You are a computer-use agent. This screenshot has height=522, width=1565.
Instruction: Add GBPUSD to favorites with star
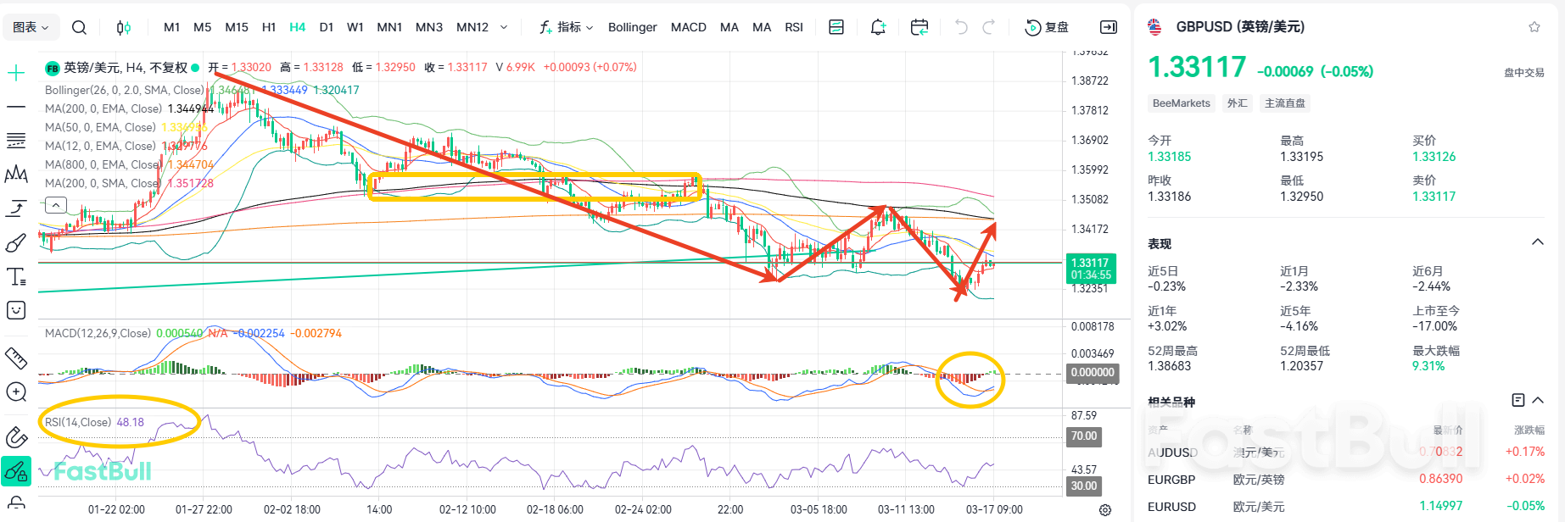click(x=1534, y=27)
